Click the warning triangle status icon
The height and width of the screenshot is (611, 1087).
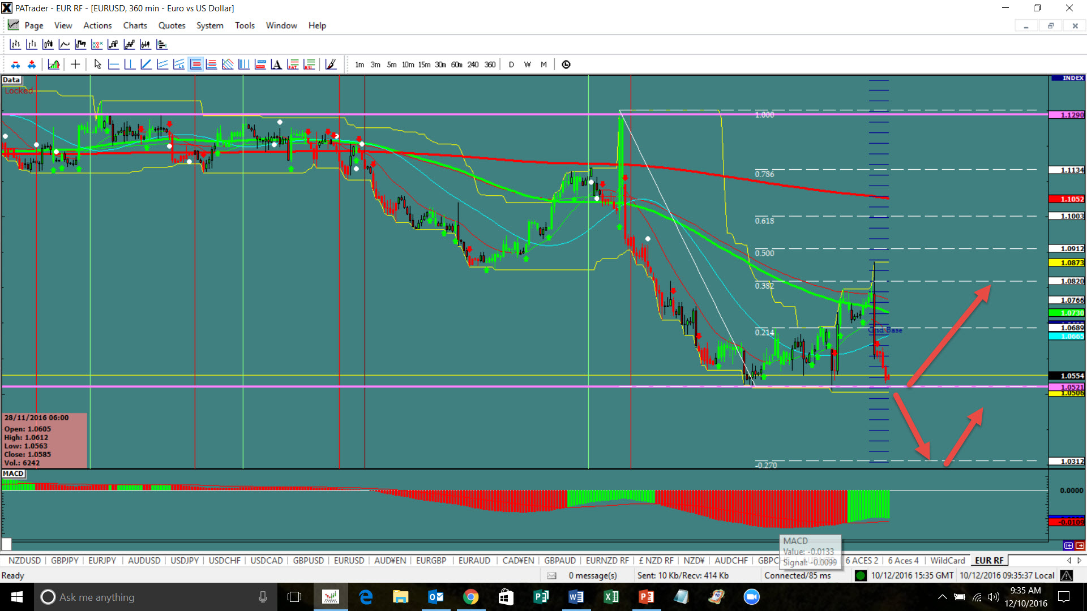pyautogui.click(x=1067, y=575)
